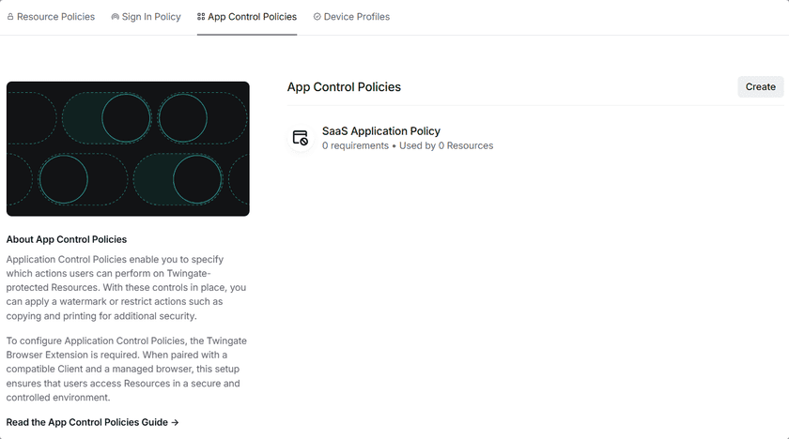Click the arrow after the Guide link
789x439 pixels.
[x=176, y=423]
